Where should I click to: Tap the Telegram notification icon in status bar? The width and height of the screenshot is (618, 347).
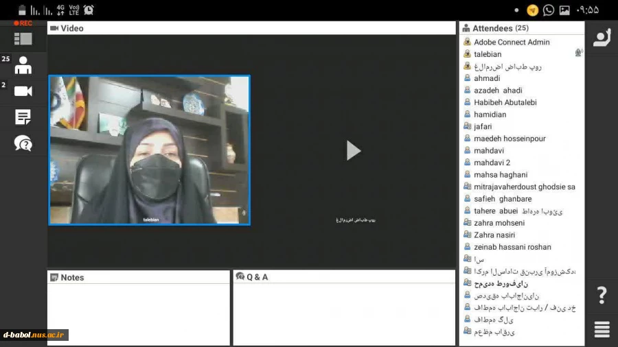[532, 10]
